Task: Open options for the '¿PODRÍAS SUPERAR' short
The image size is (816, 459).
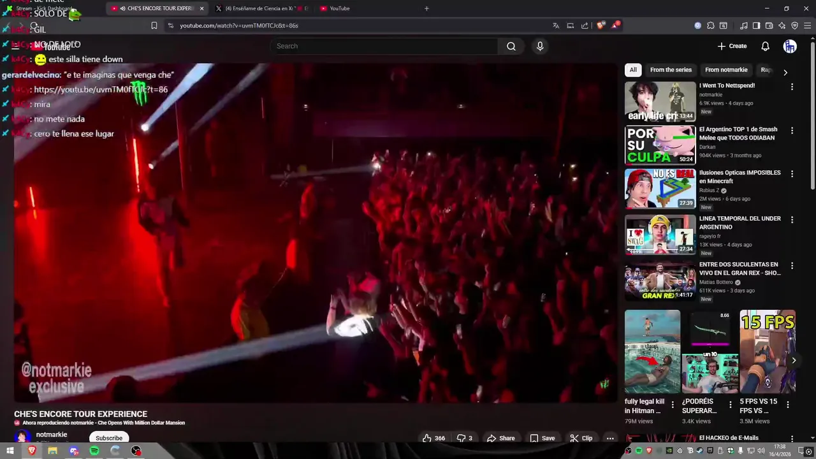Action: (730, 405)
